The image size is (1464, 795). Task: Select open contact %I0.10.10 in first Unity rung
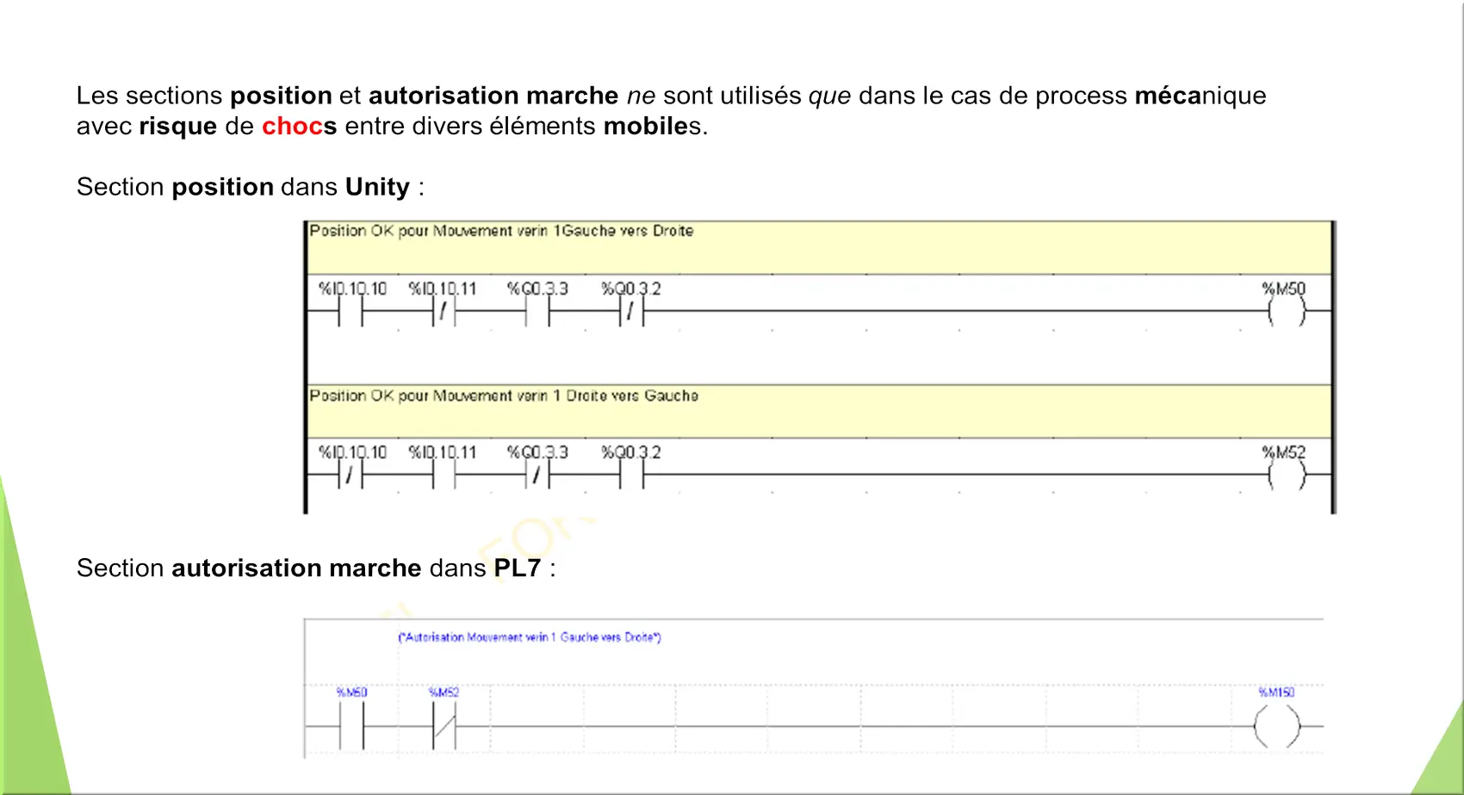350,312
